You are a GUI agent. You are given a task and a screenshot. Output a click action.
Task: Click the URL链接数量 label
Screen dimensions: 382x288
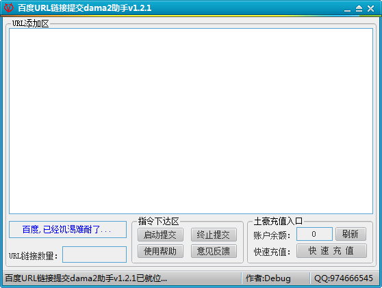tap(34, 256)
